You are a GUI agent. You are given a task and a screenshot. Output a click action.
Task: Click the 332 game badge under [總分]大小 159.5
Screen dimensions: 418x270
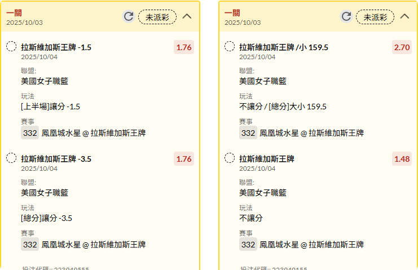pos(248,133)
